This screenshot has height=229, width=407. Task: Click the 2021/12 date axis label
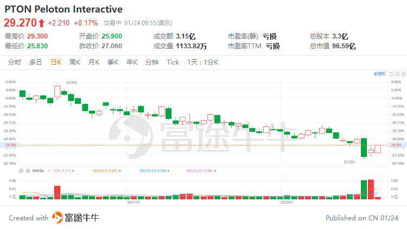(x=133, y=202)
